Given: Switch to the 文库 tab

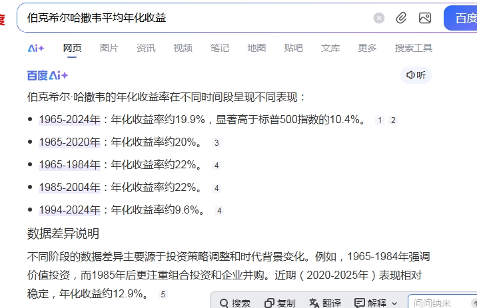Looking at the screenshot, I should point(330,48).
